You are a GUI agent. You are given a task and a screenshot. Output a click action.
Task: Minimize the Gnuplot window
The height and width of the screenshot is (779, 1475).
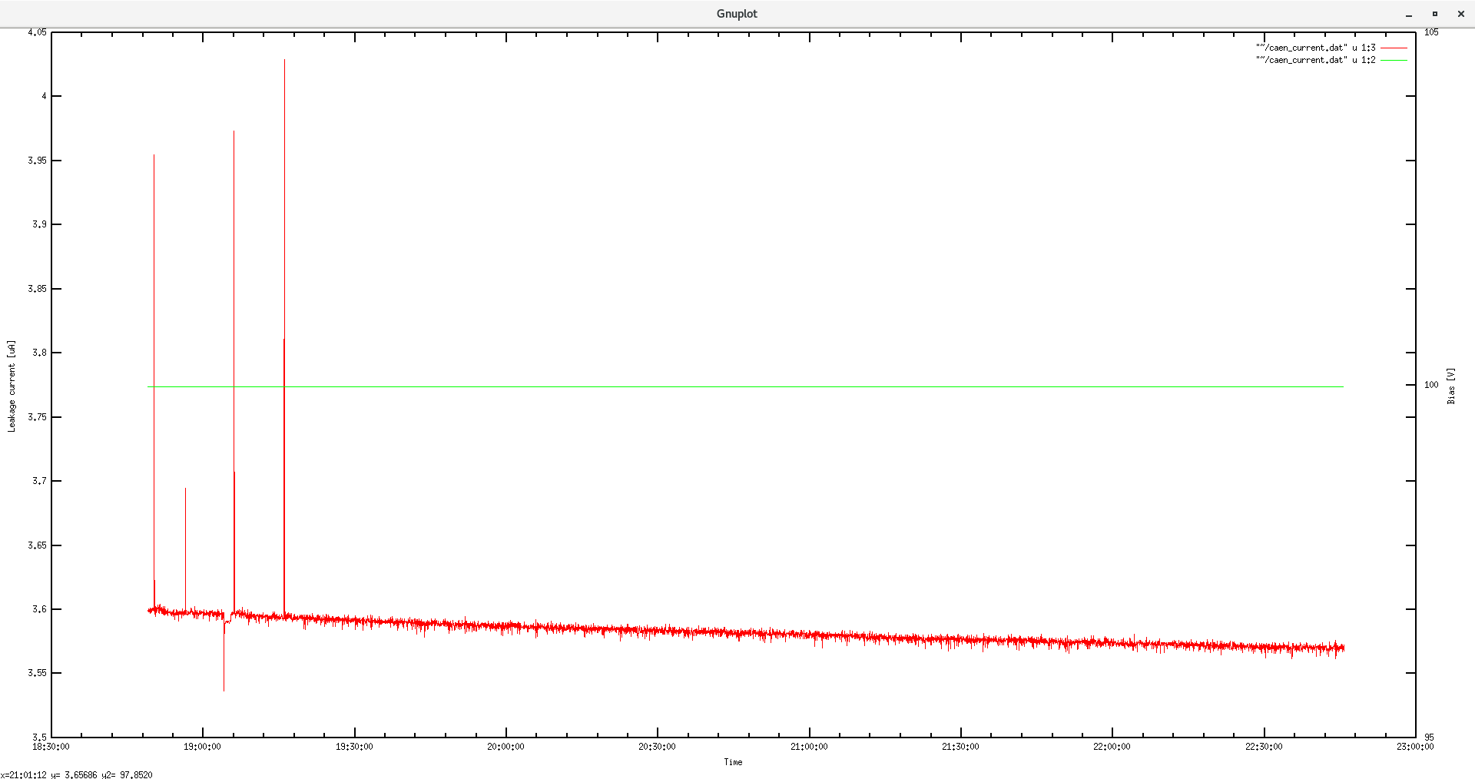click(x=1409, y=15)
